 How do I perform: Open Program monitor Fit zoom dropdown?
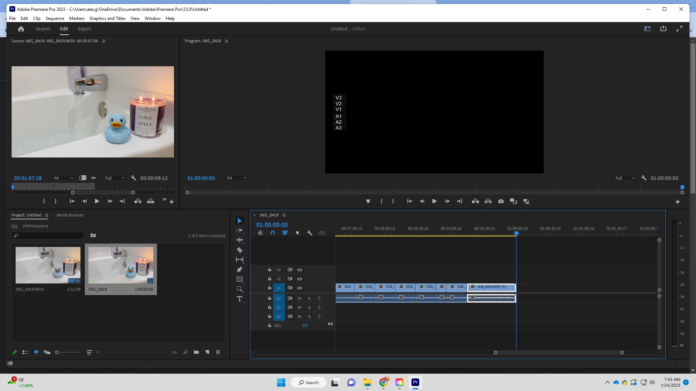tap(237, 178)
